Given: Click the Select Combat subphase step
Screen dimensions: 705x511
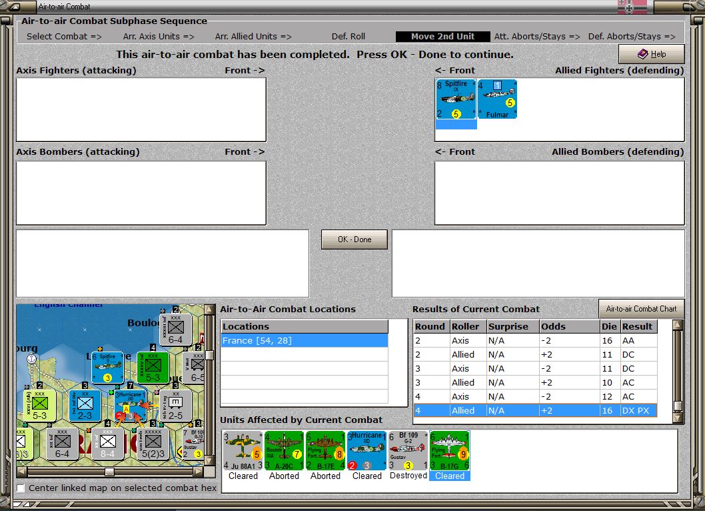Looking at the screenshot, I should coord(64,37).
